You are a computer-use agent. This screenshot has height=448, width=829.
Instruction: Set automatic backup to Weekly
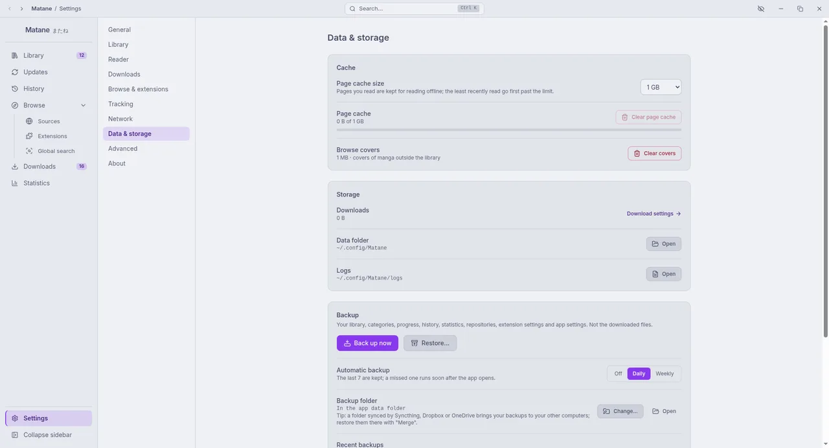[x=664, y=373]
